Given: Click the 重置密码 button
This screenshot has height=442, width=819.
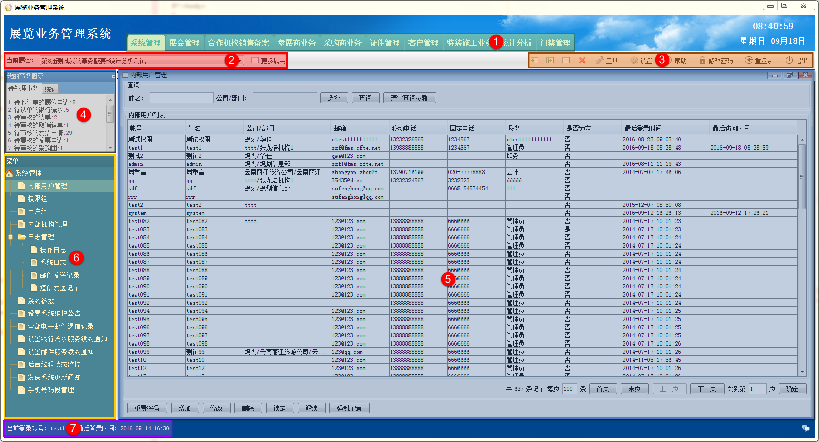Looking at the screenshot, I should [147, 408].
